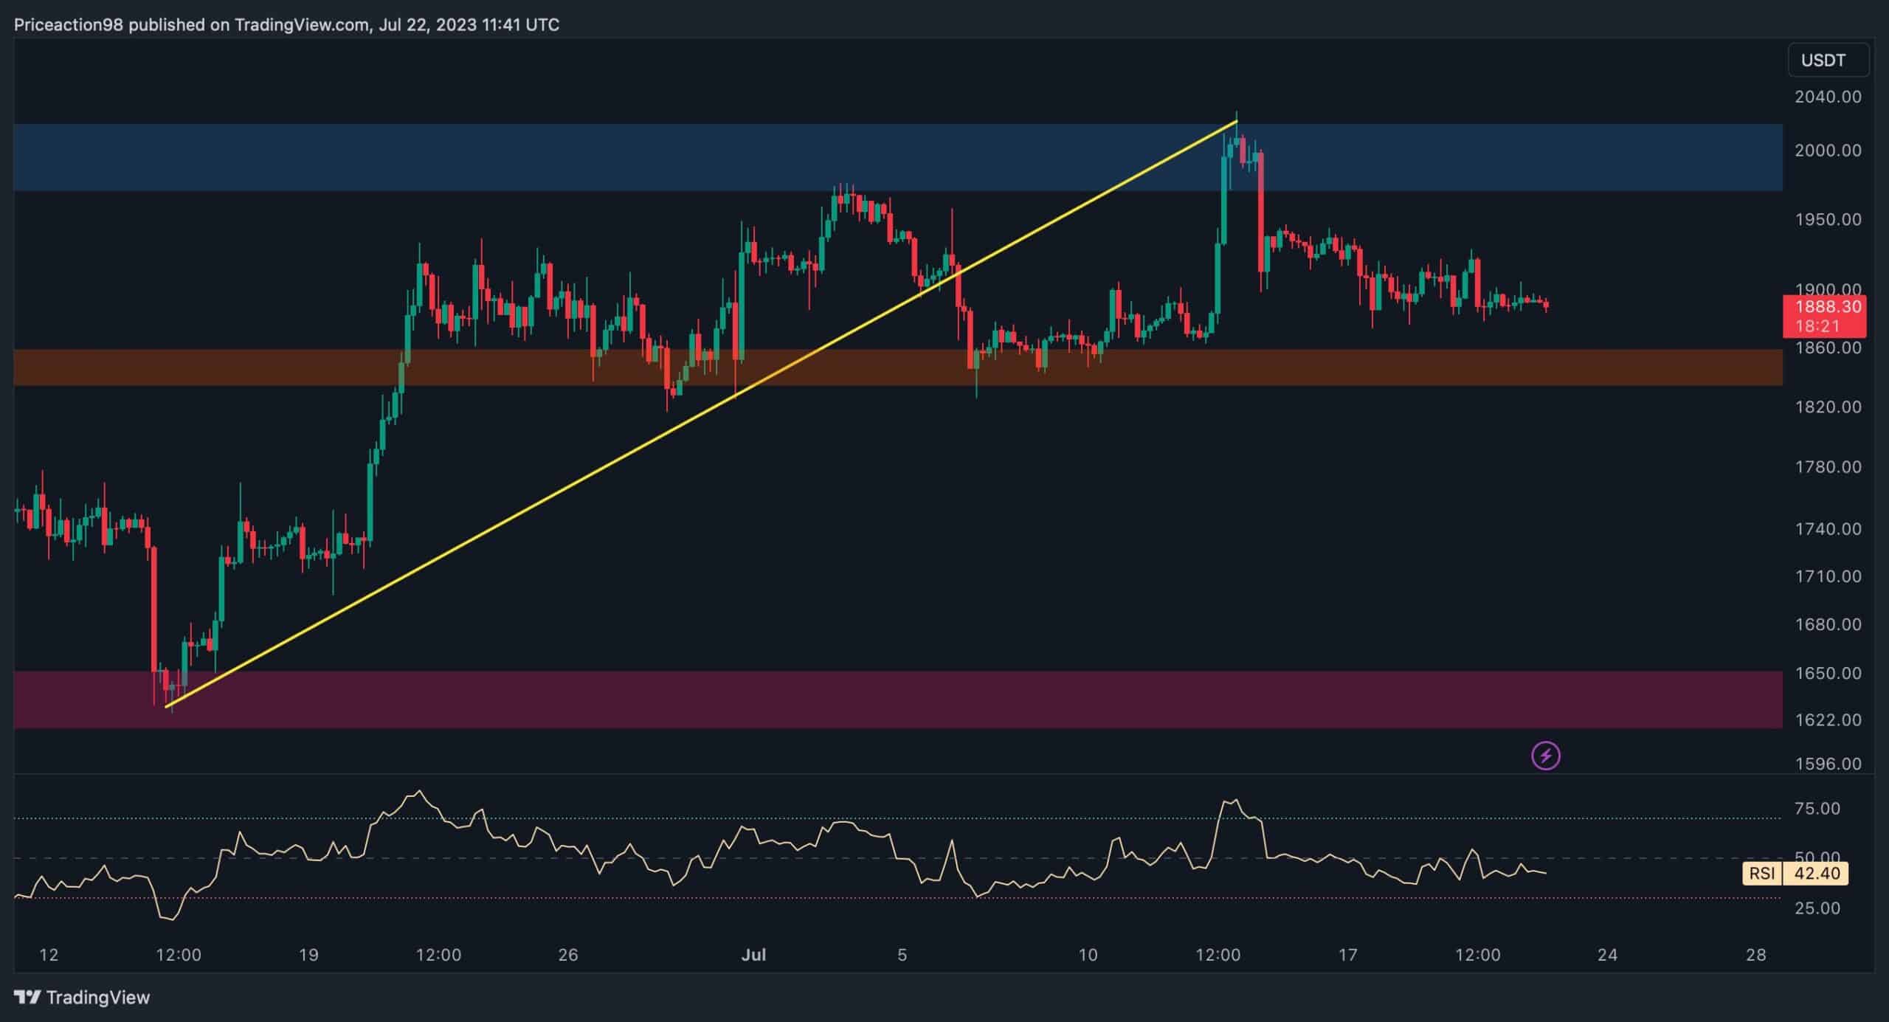Click the 19 date label on time axis
Viewport: 1889px width, 1022px height.
308,955
